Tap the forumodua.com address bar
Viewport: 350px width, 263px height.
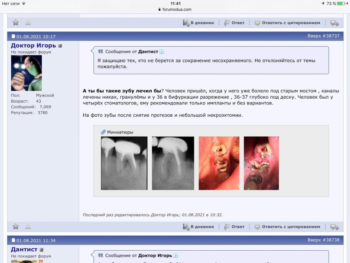tap(175, 10)
